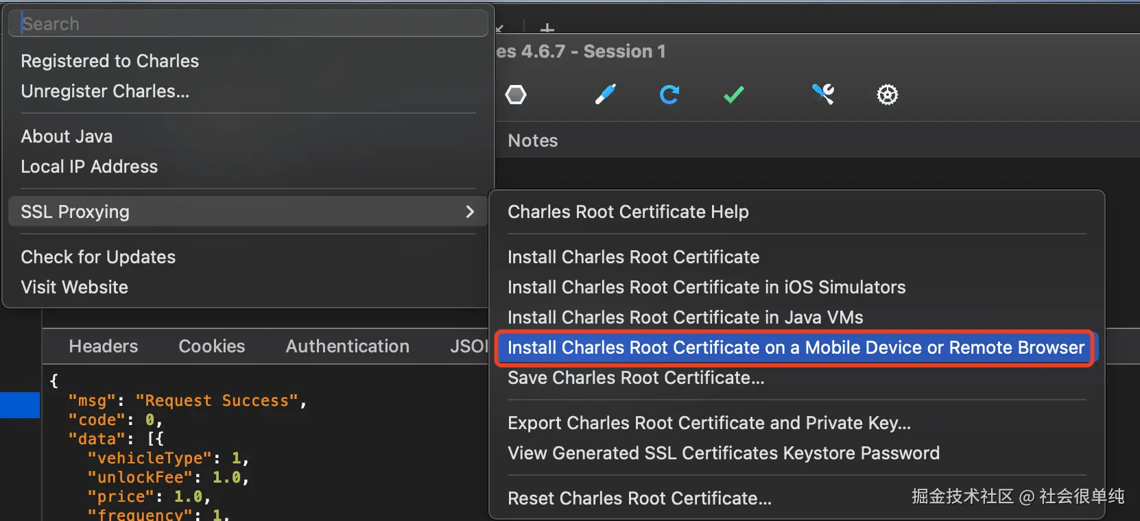Click the green Validate checkmark icon
Screen dimensions: 1140x521
coord(734,95)
